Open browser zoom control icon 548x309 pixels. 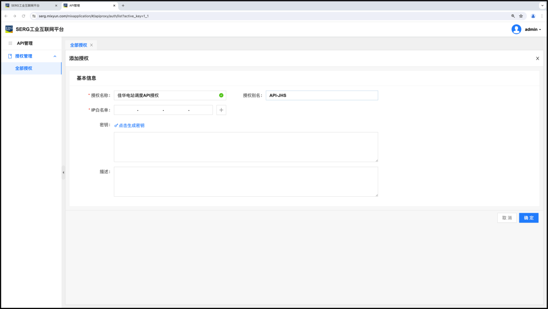[x=513, y=16]
